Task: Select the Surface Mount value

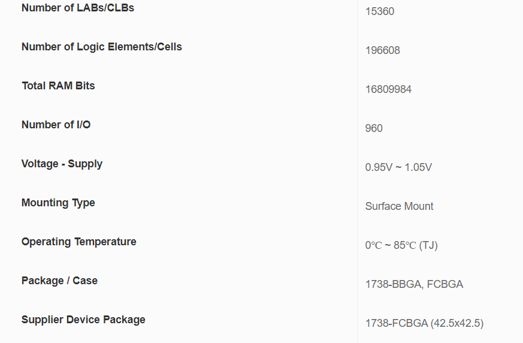Action: click(x=399, y=206)
